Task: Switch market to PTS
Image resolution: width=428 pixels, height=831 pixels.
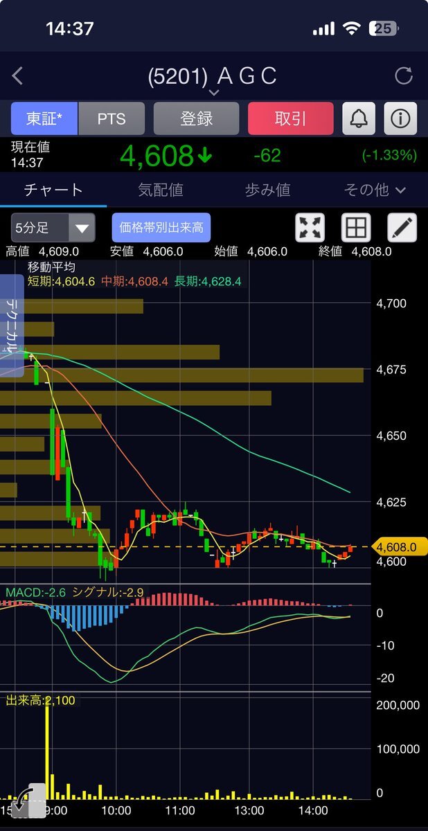Action: (112, 118)
